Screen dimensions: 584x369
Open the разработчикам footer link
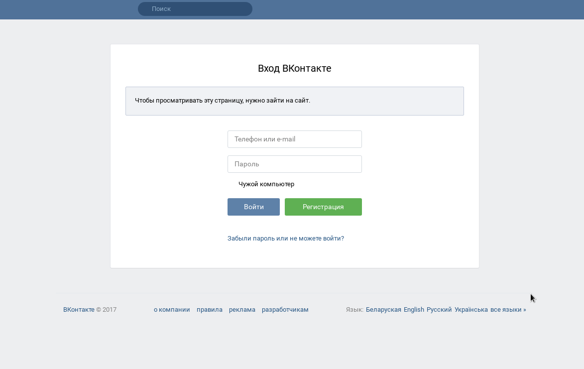285,310
